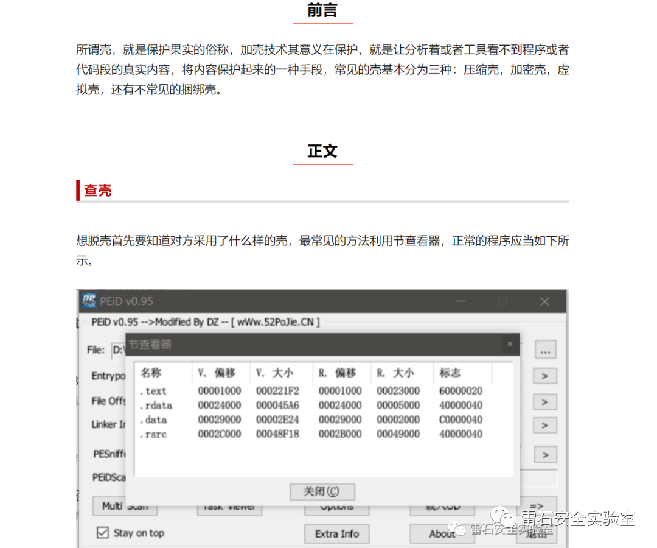This screenshot has width=657, height=548.
Task: Close the PEiD v0.95 window
Action: 544,301
